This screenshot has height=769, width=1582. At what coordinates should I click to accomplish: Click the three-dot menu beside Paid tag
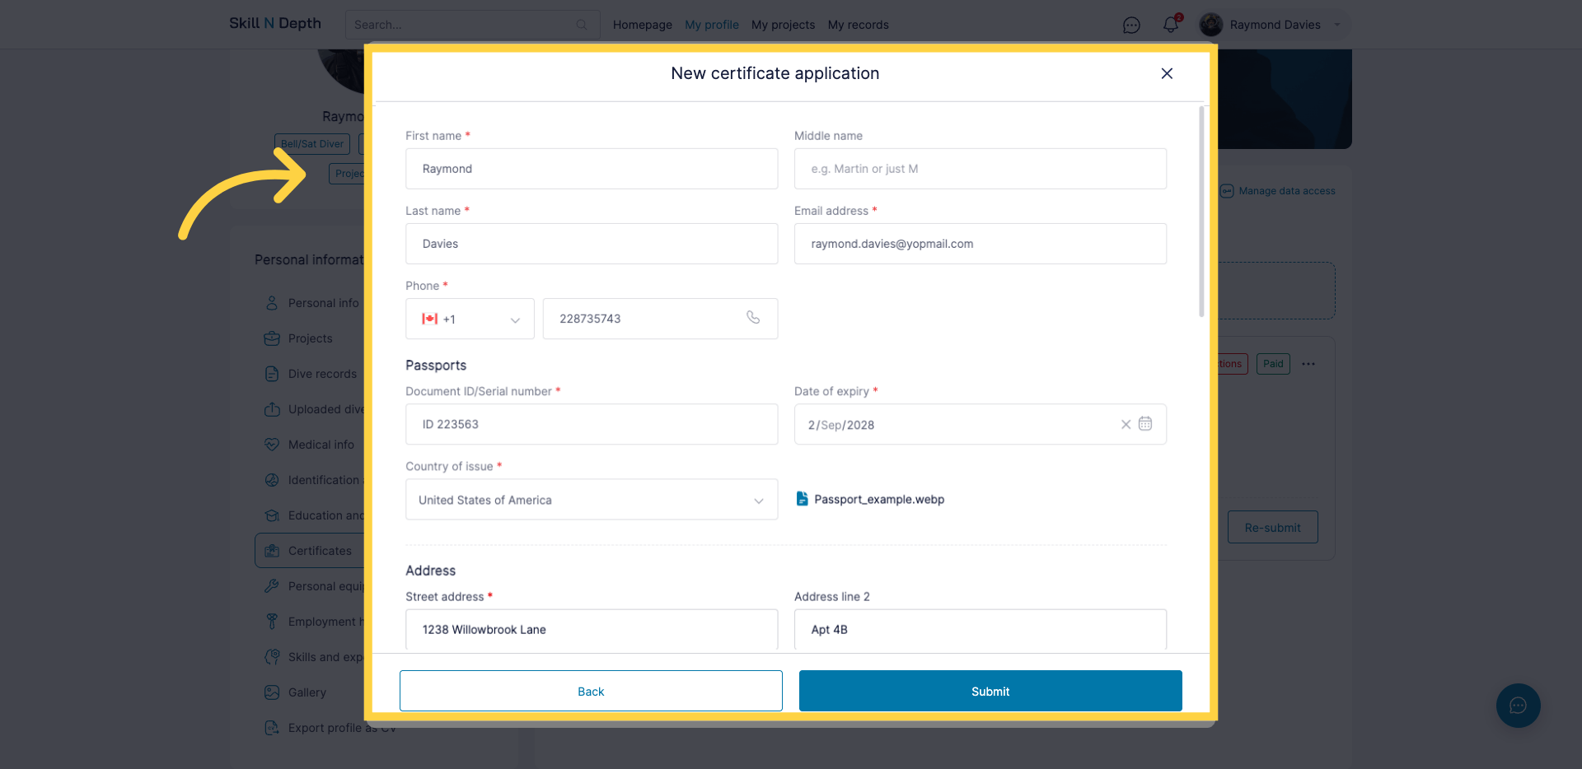[1308, 364]
